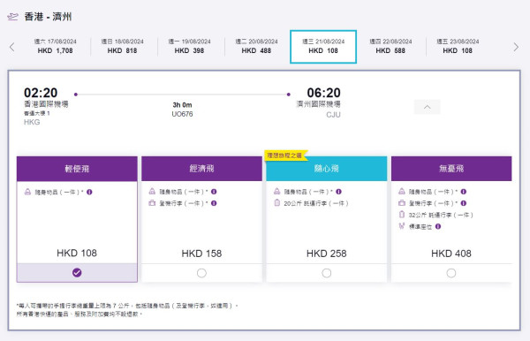The width and height of the screenshot is (530, 341).
Task: Select the 23/08/2024 HKD 108 date tab
Action: coord(458,46)
